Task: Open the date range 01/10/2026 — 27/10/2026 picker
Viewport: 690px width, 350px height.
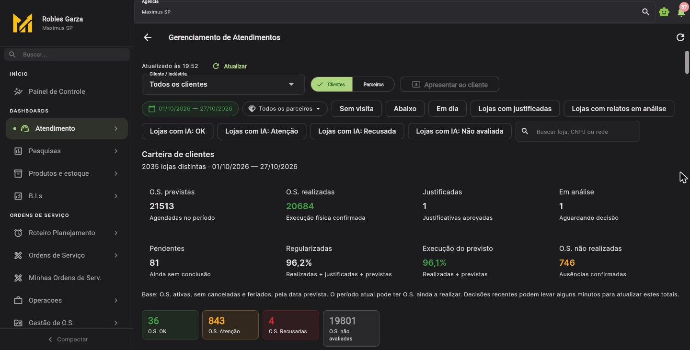Action: (190, 109)
